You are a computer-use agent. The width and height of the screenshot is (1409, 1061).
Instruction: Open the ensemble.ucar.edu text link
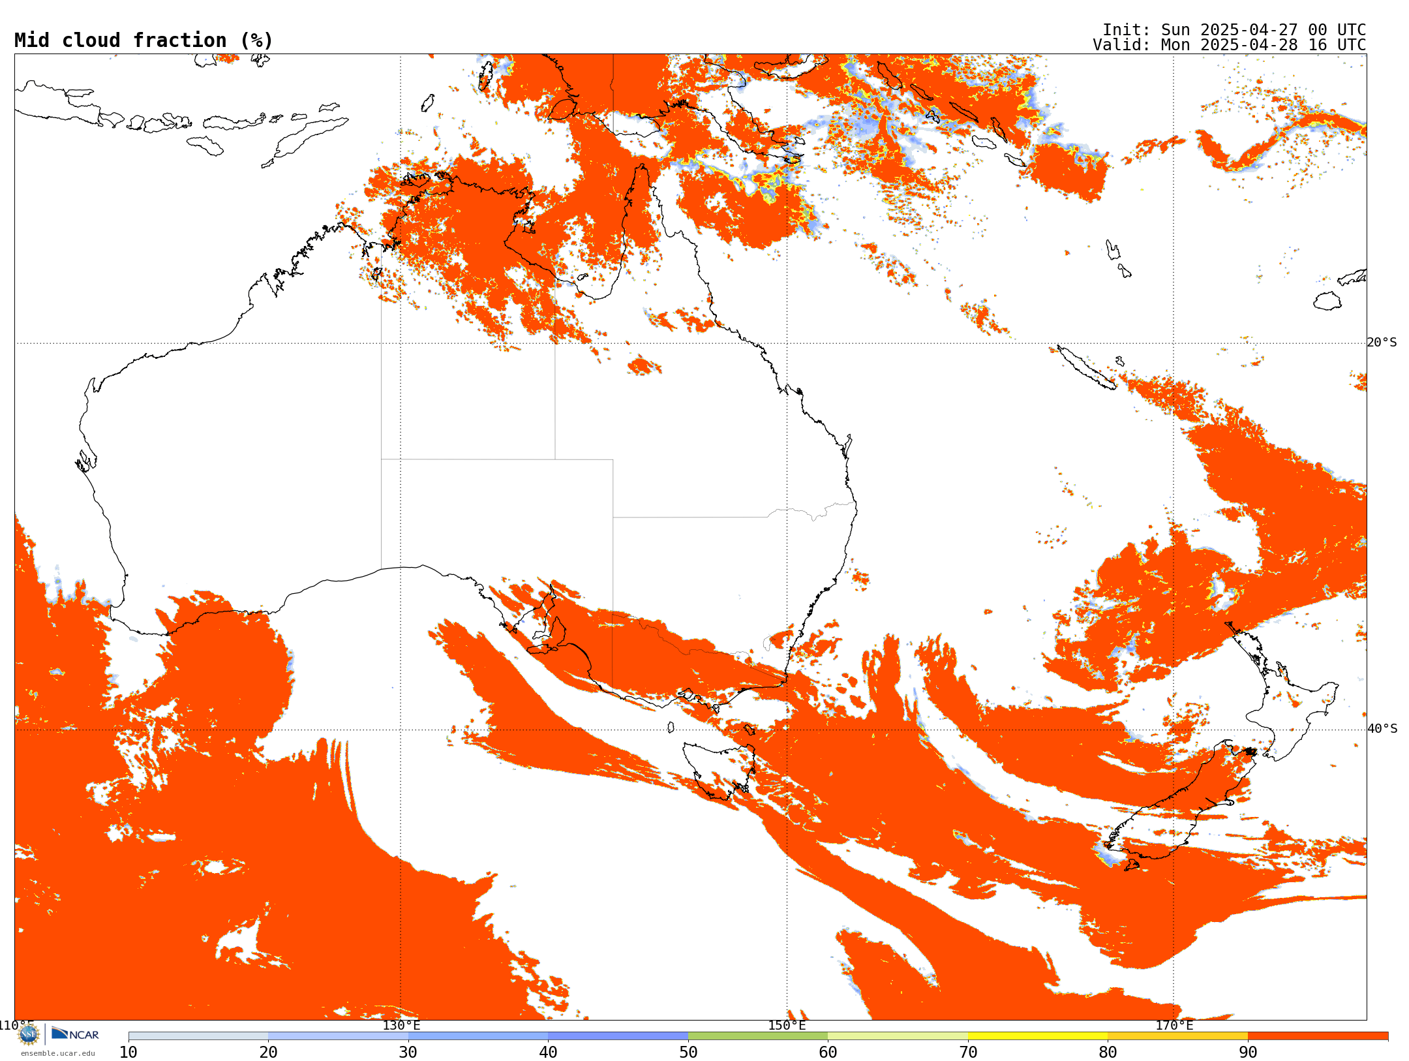coord(57,1053)
